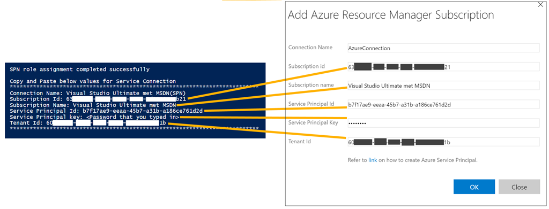Focus the Service Principal Key password field
Image resolution: width=549 pixels, height=209 pixels.
pyautogui.click(x=442, y=123)
